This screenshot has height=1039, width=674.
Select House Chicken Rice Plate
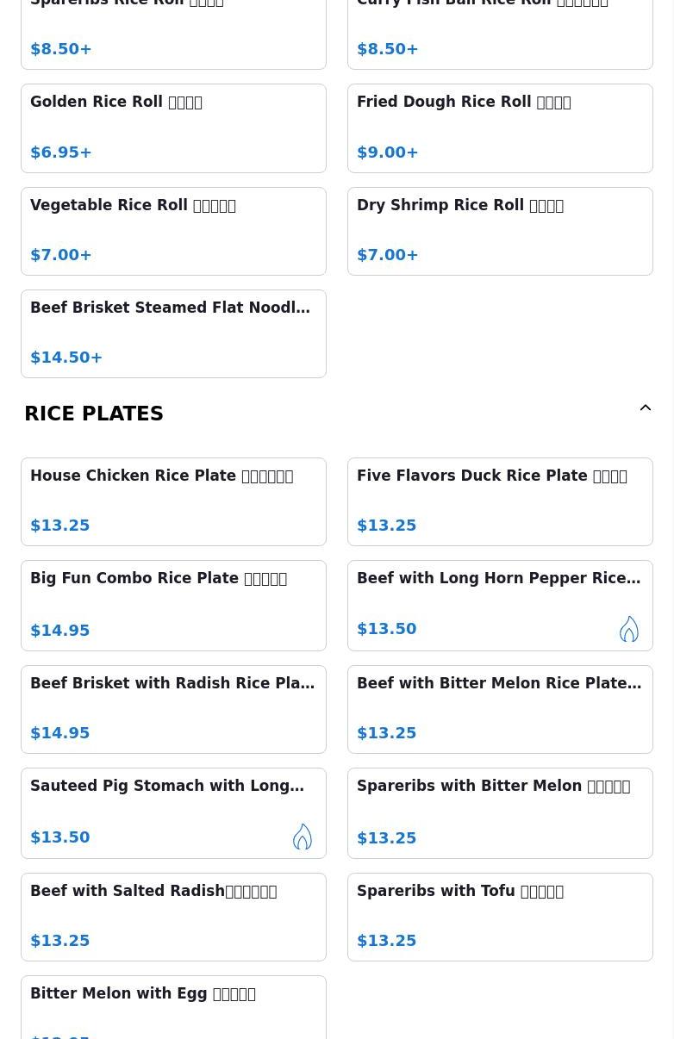(173, 501)
